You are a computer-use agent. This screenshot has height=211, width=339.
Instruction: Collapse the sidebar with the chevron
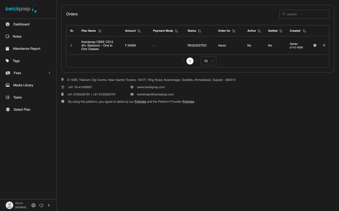coord(49,205)
